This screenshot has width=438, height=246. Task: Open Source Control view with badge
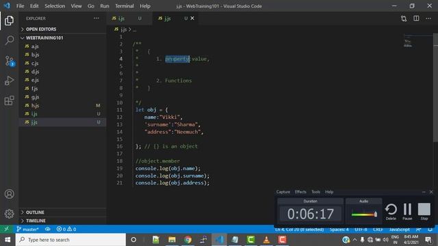click(9, 61)
